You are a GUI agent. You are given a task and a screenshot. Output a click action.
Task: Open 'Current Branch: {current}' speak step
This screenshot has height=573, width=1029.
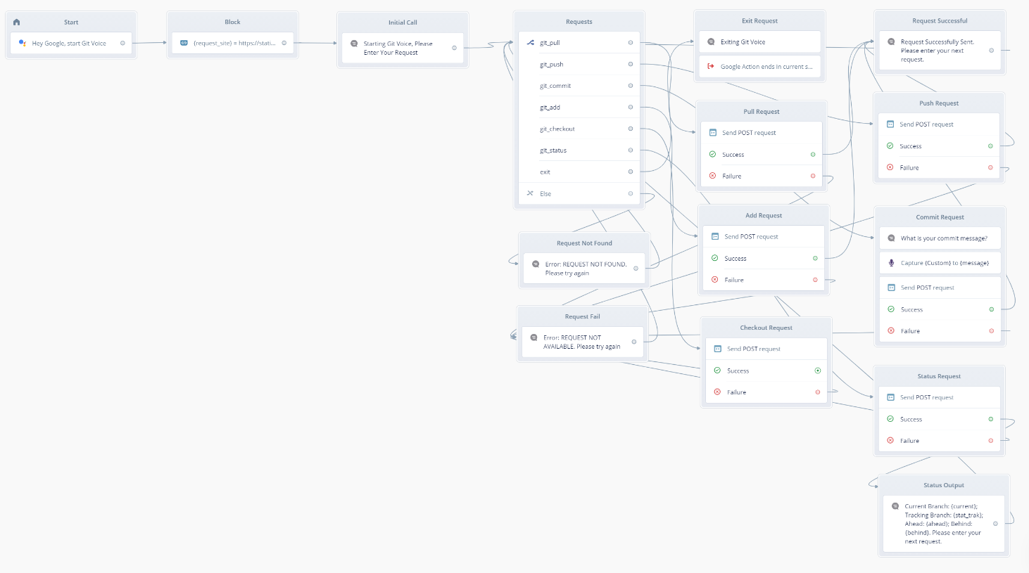pos(944,524)
